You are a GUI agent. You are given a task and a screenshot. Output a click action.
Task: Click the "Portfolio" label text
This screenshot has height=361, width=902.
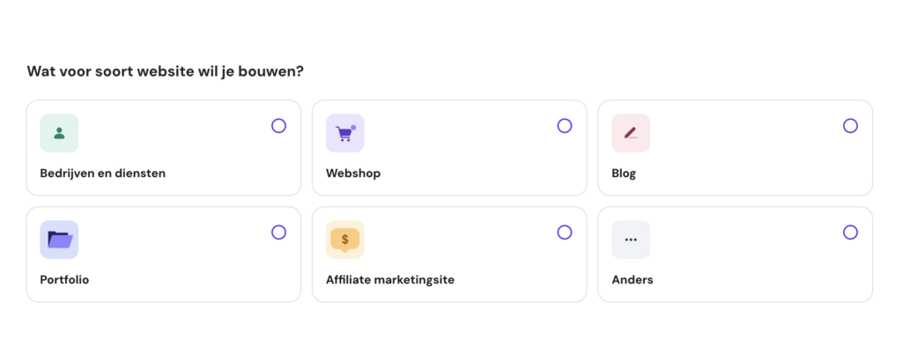(x=64, y=280)
